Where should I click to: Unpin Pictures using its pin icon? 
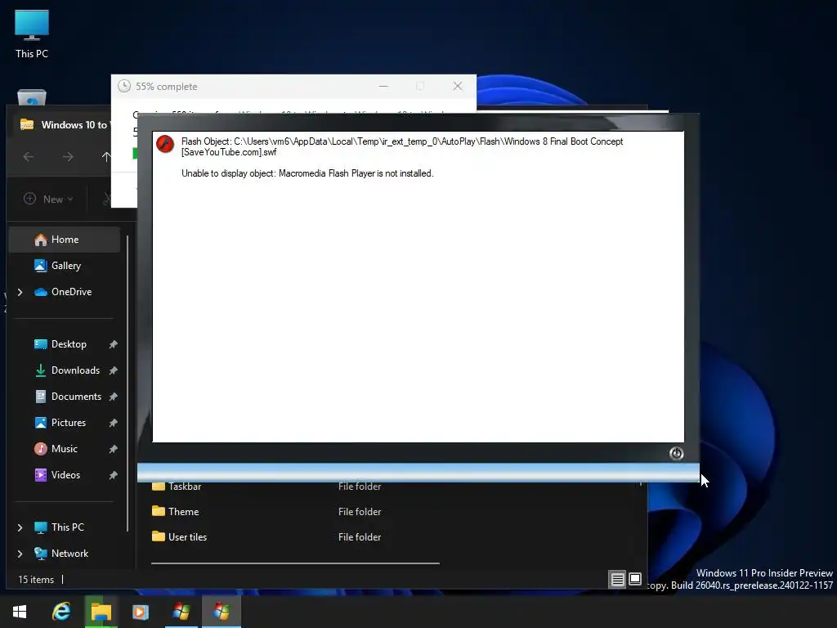[113, 423]
